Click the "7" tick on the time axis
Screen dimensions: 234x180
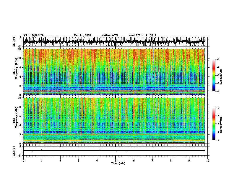pyautogui.click(x=152, y=161)
